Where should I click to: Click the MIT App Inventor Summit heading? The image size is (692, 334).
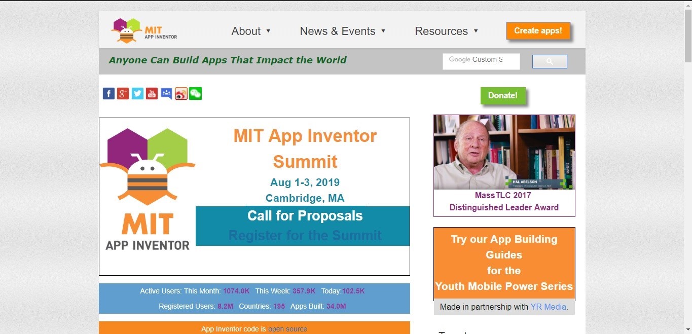pyautogui.click(x=305, y=149)
